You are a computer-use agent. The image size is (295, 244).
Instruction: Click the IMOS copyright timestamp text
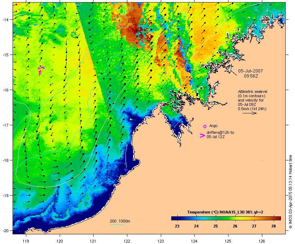290,192
